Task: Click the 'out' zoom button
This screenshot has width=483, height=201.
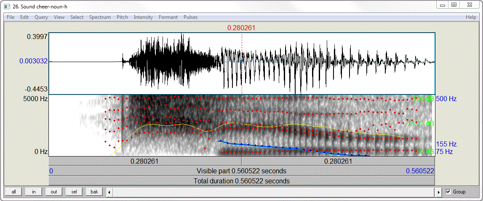Action: coord(54,192)
